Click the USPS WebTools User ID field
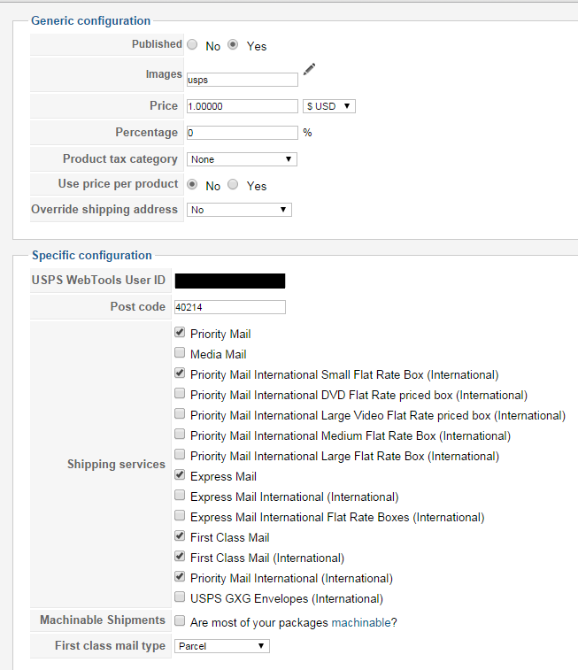This screenshot has width=578, height=670. tap(230, 281)
